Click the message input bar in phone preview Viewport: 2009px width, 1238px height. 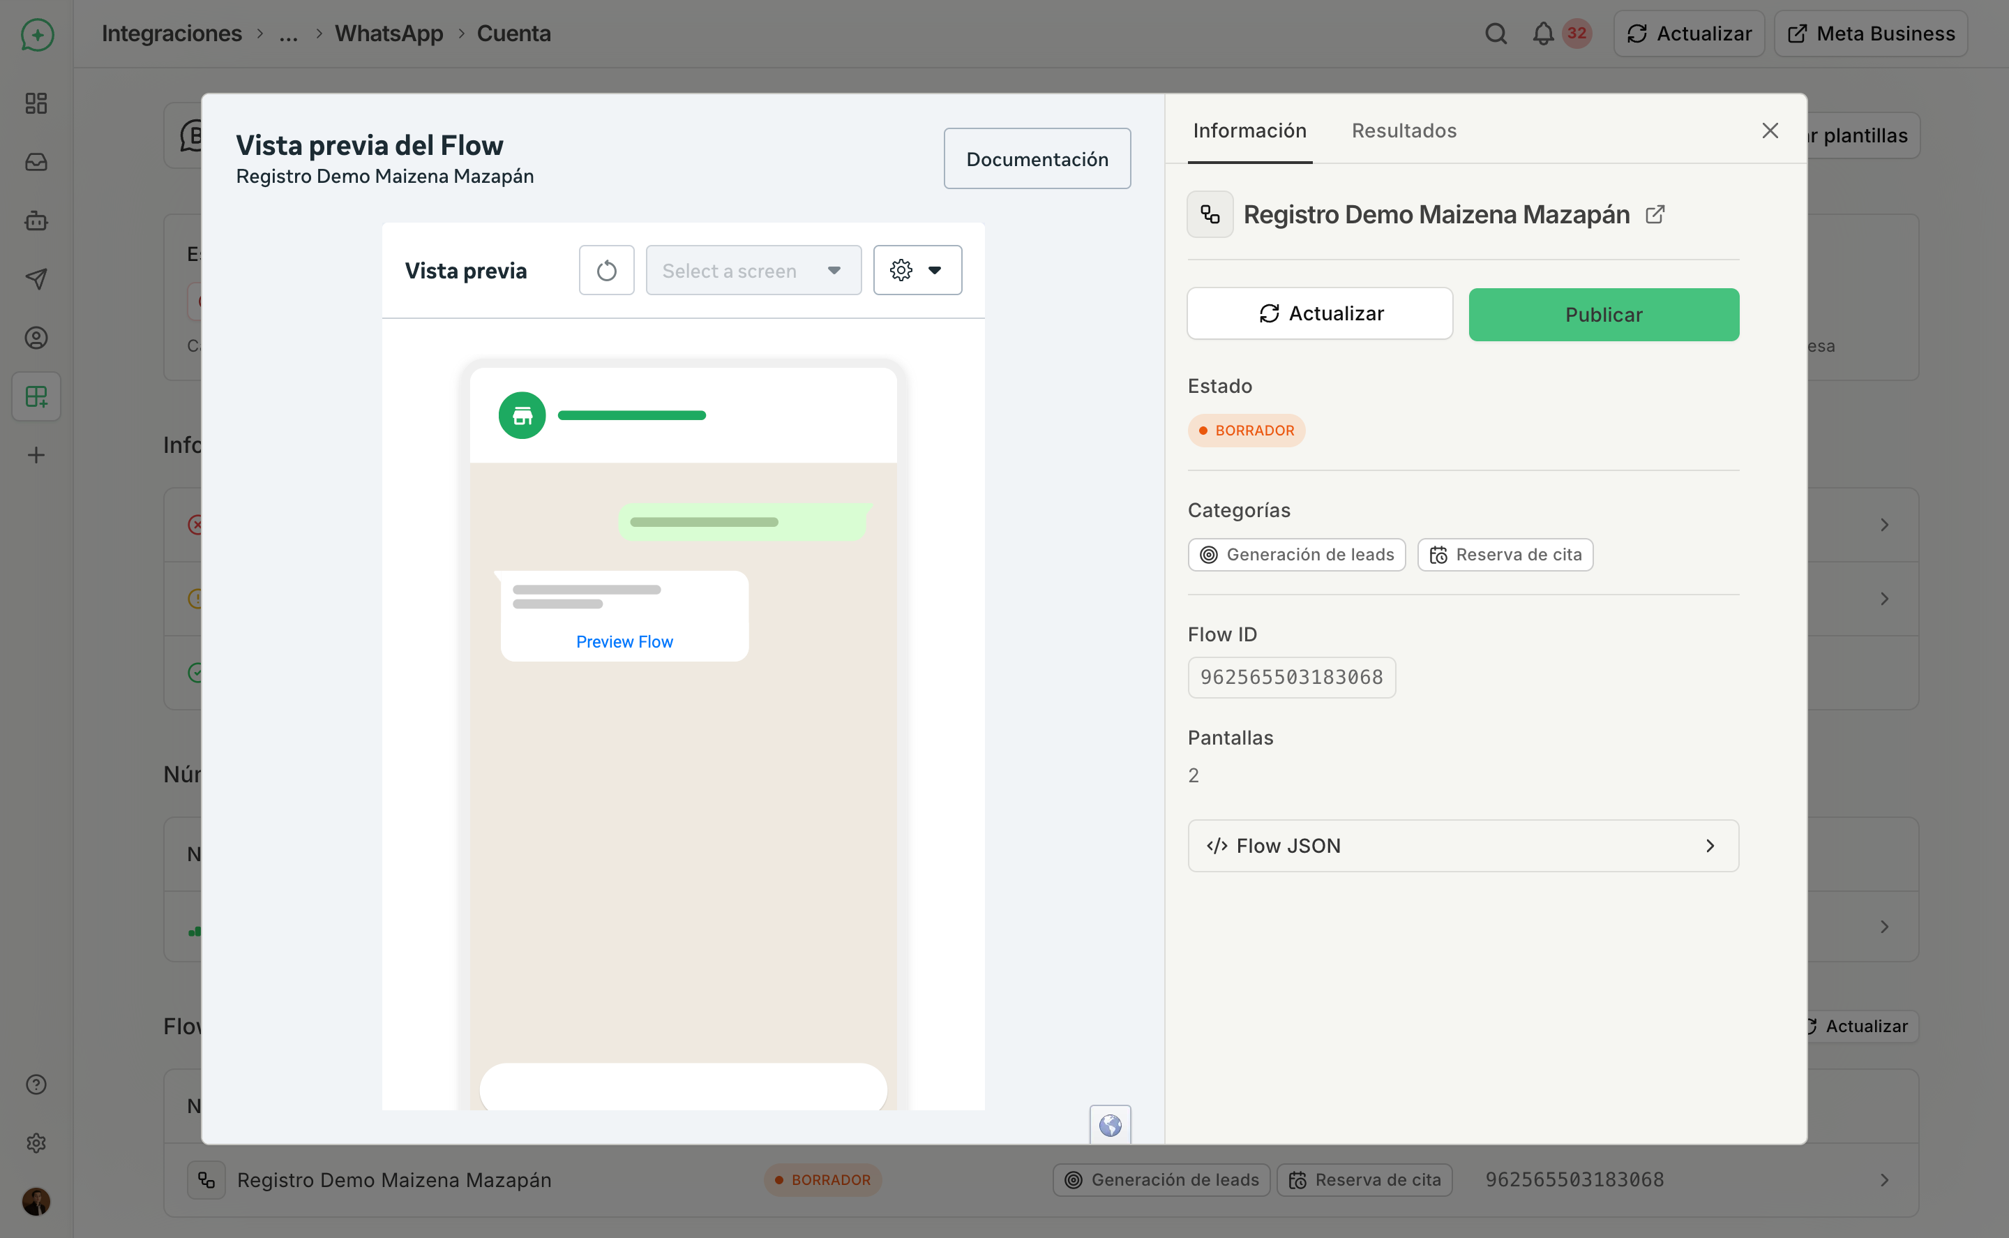point(684,1087)
